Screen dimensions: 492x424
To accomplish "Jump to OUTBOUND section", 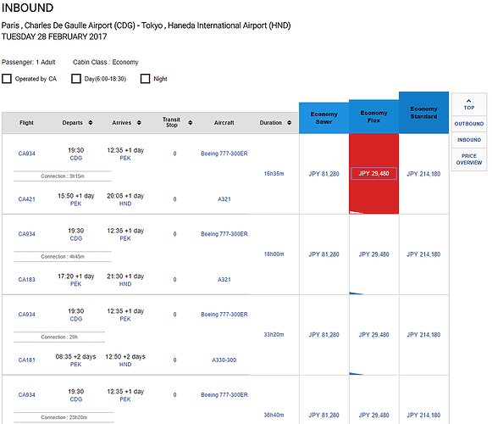I will 469,124.
